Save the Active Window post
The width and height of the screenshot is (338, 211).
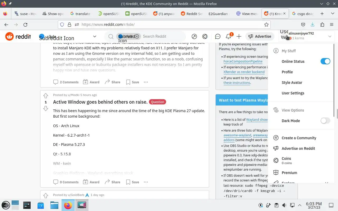pos(133,182)
